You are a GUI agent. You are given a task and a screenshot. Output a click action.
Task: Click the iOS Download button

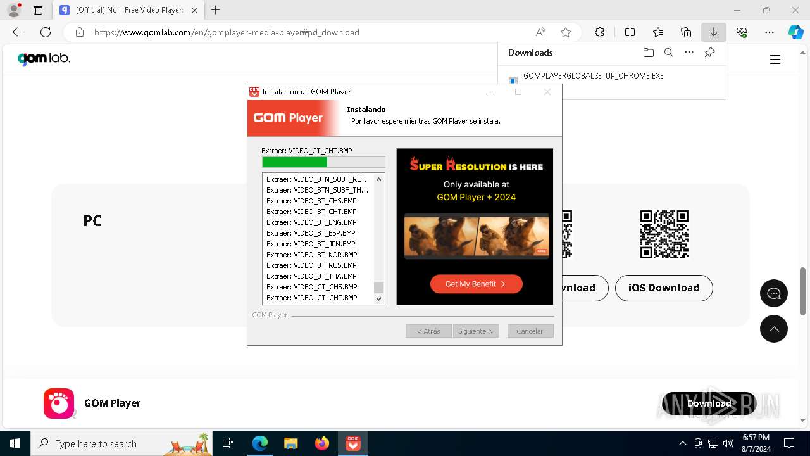click(x=664, y=288)
